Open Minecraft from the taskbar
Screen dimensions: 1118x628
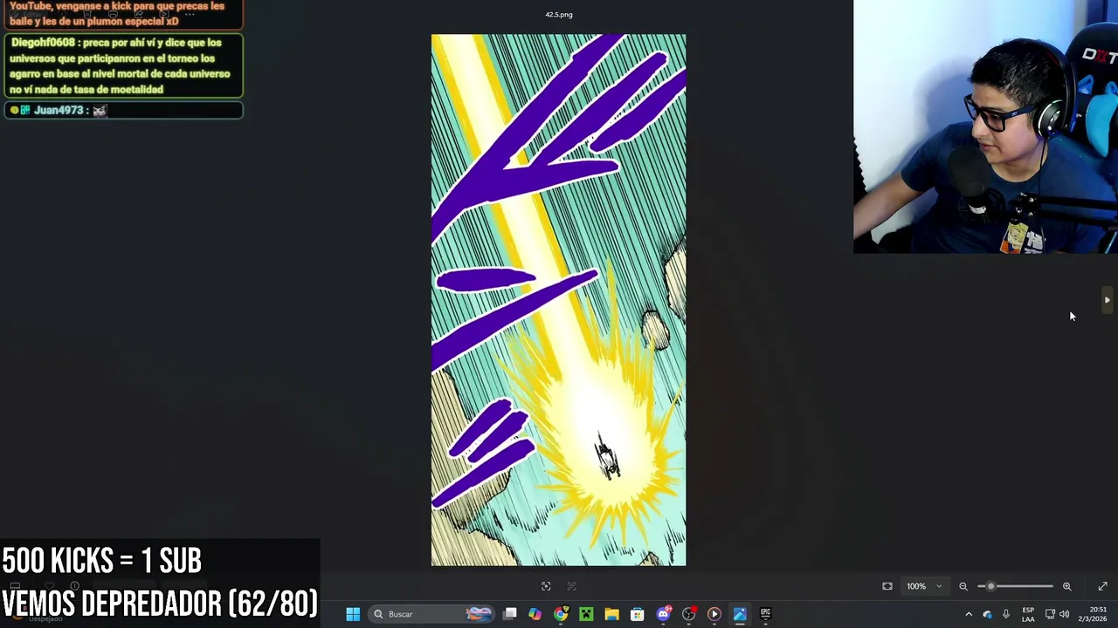pyautogui.click(x=586, y=614)
